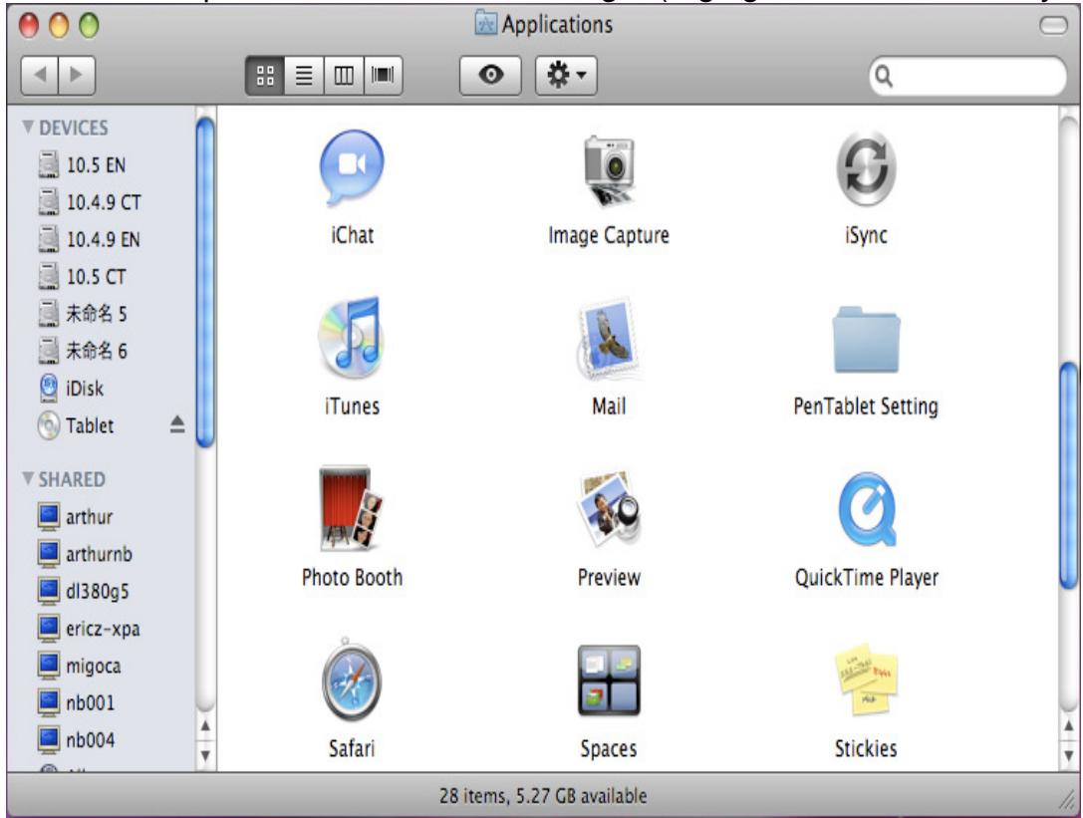Click the sidebar scroll down arrow
The image size is (1083, 818).
click(x=205, y=755)
